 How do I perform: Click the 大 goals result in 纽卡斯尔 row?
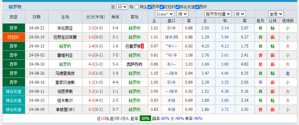[288, 100]
